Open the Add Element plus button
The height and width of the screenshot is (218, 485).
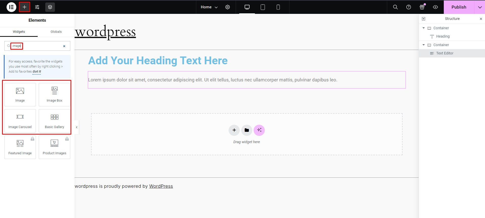(x=25, y=7)
